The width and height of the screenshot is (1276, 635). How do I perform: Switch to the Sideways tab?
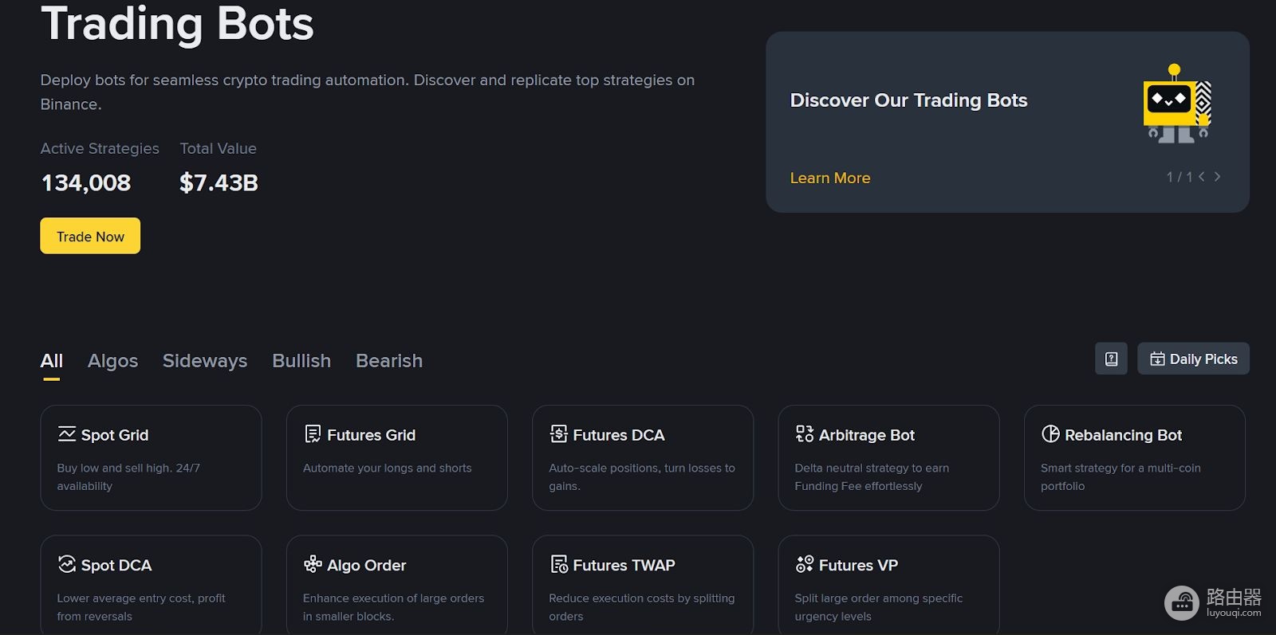[x=205, y=361]
